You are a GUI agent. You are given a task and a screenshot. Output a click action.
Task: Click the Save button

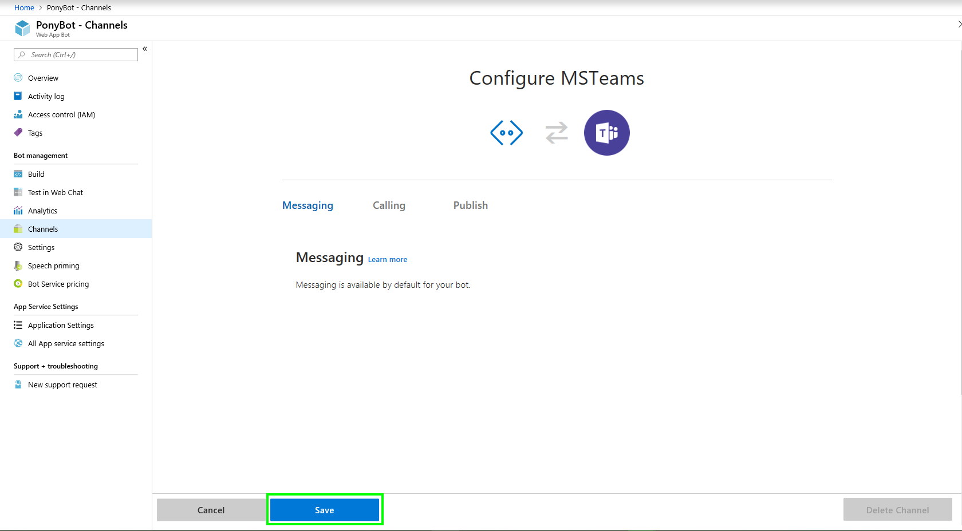click(x=325, y=510)
